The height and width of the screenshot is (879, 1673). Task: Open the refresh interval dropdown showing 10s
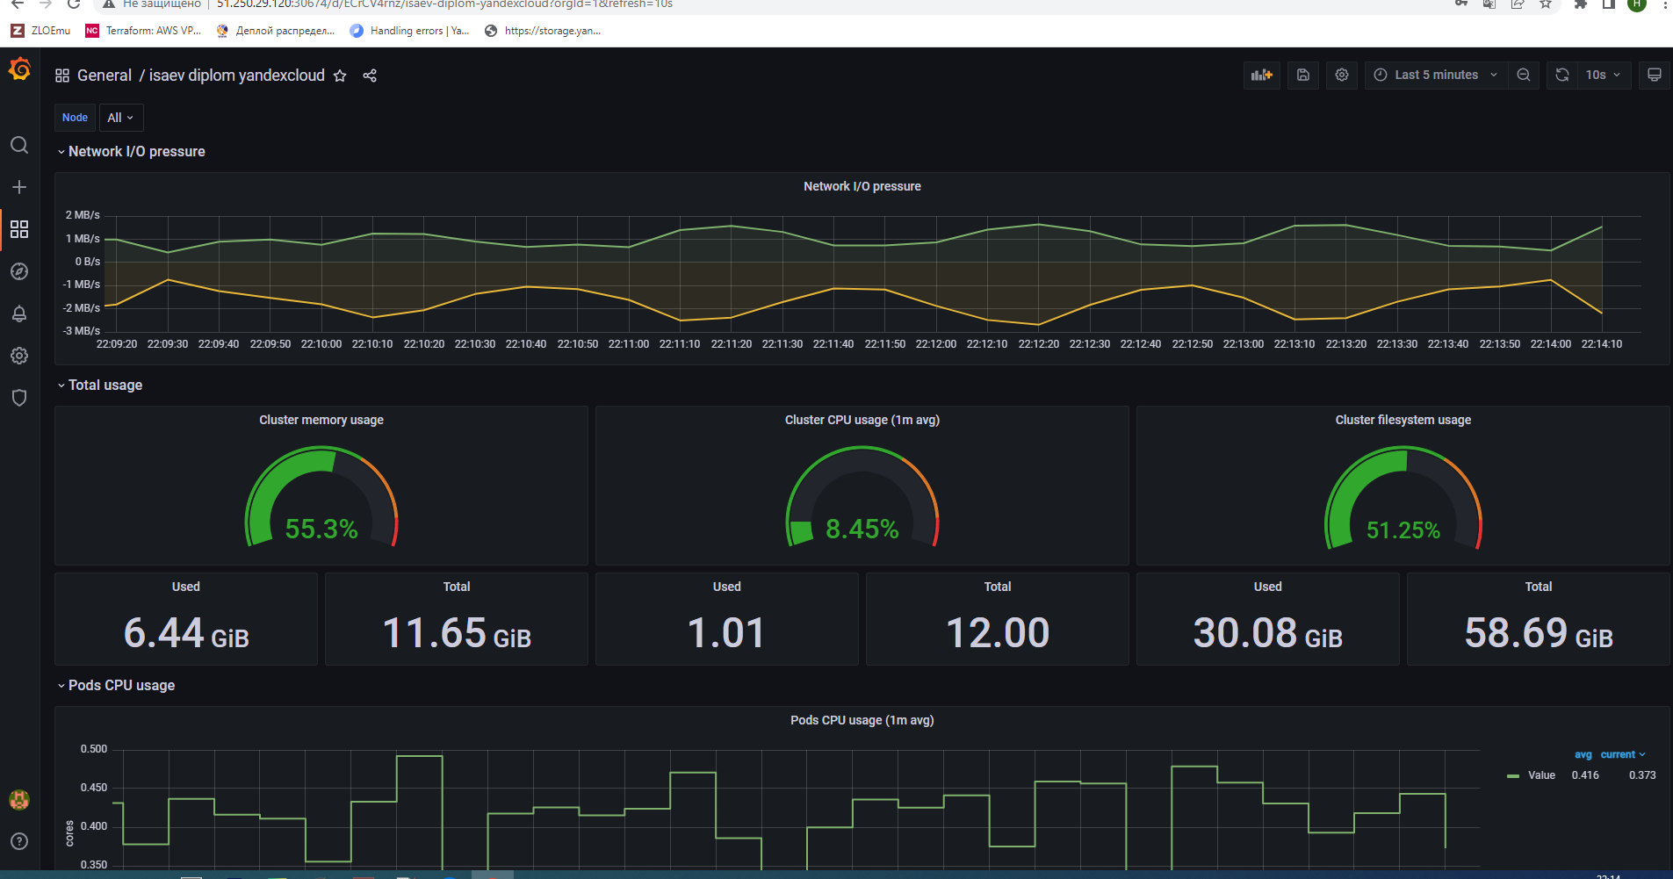pyautogui.click(x=1601, y=75)
